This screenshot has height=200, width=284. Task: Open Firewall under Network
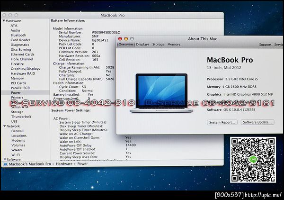(x=18, y=131)
